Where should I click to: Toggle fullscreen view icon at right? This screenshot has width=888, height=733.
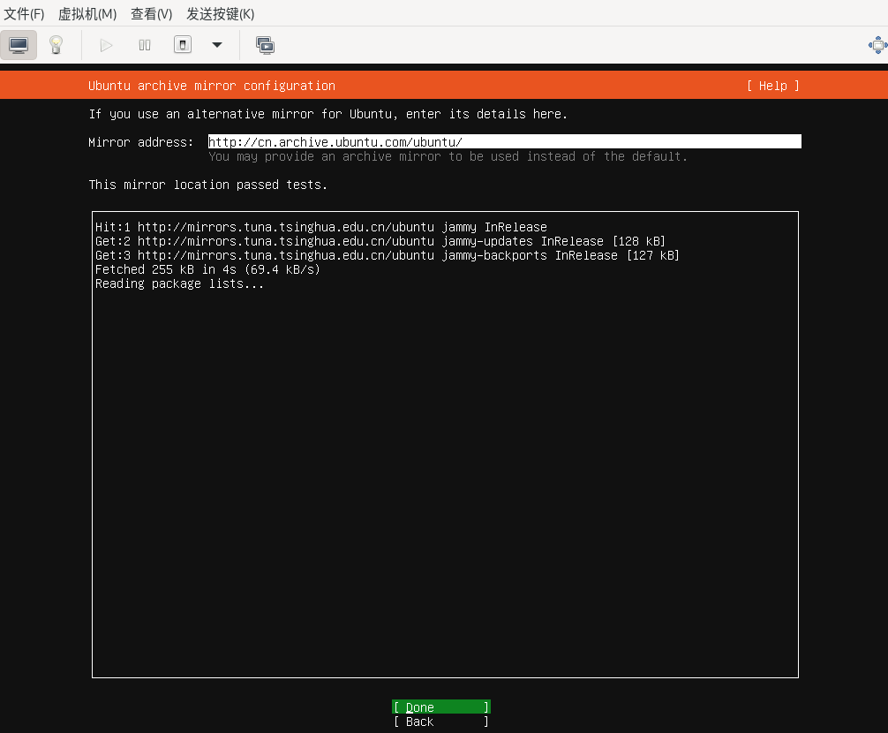point(877,45)
